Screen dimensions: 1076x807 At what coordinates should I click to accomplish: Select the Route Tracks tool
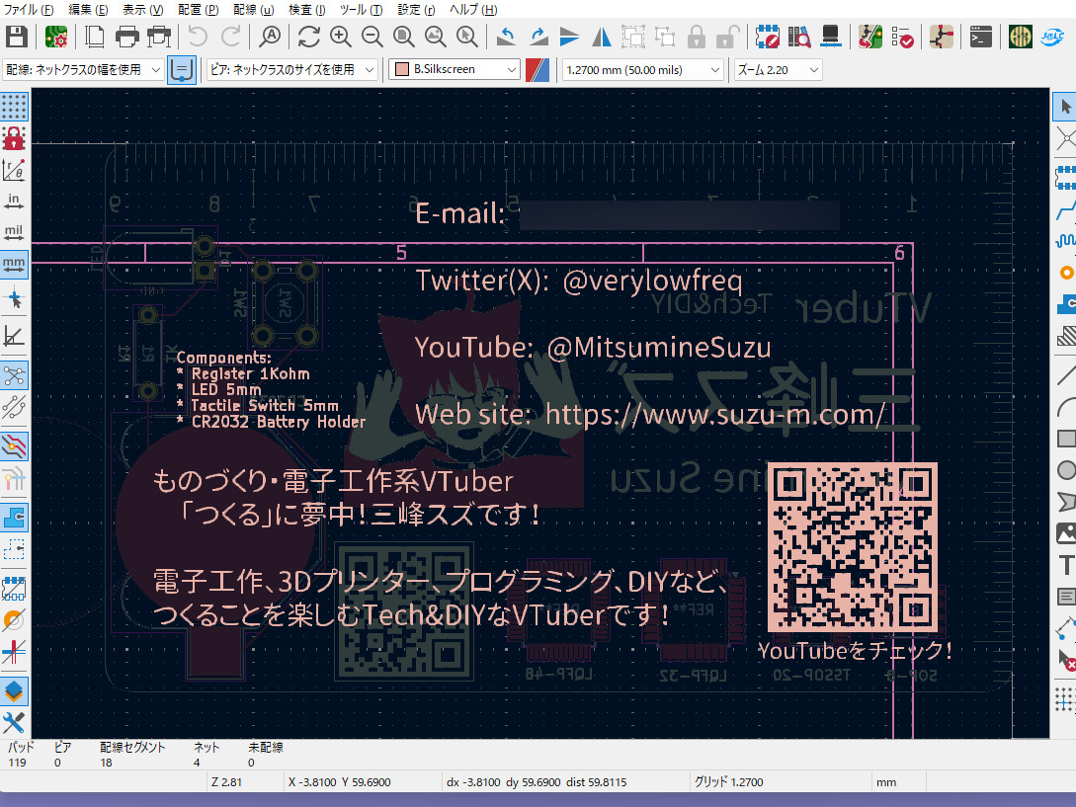(x=1066, y=210)
